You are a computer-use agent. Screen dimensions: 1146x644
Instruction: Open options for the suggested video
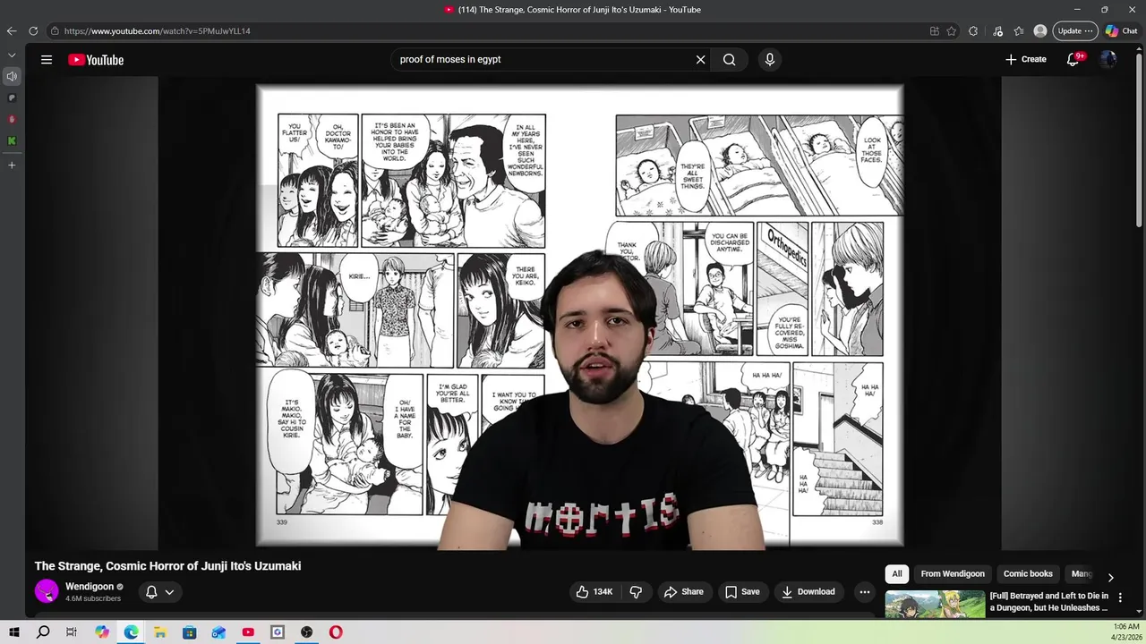[1120, 597]
